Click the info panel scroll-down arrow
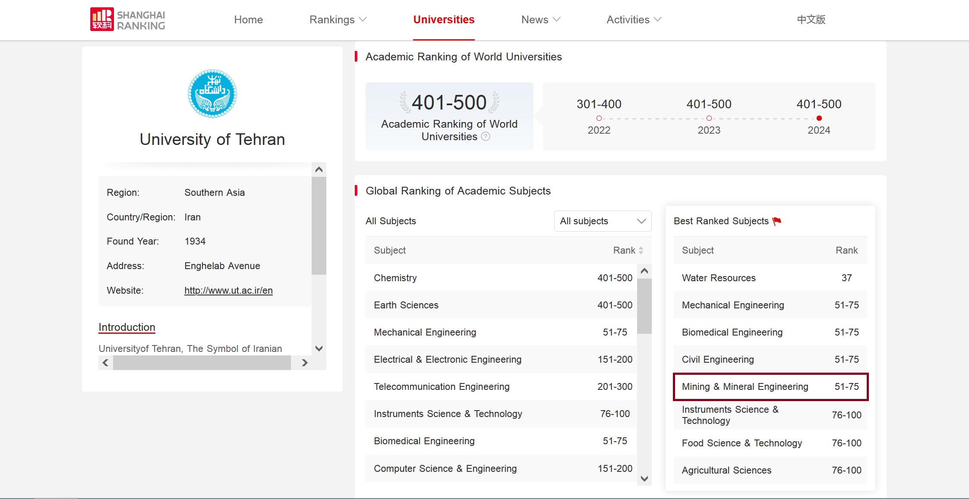 [319, 348]
